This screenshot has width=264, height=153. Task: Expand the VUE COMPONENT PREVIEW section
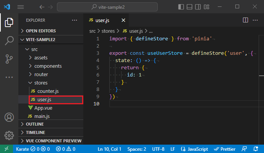coord(51,141)
